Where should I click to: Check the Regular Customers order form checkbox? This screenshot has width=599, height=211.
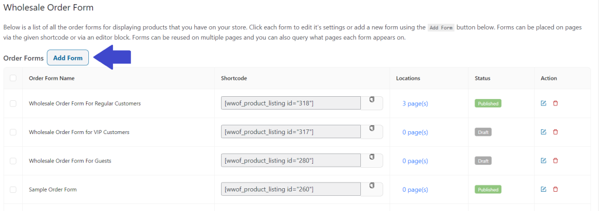(13, 103)
